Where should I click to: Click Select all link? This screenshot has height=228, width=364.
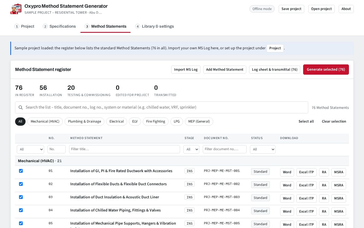tap(306, 121)
